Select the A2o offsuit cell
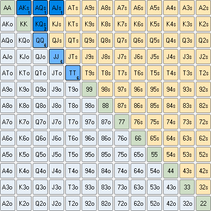 coord(7,204)
